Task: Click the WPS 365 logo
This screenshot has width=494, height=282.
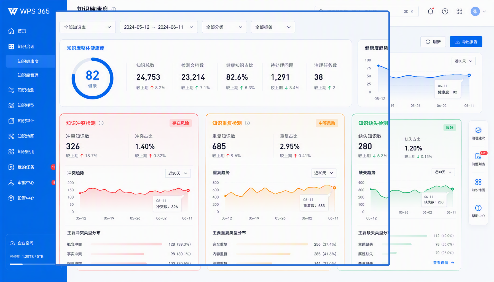Action: point(29,11)
